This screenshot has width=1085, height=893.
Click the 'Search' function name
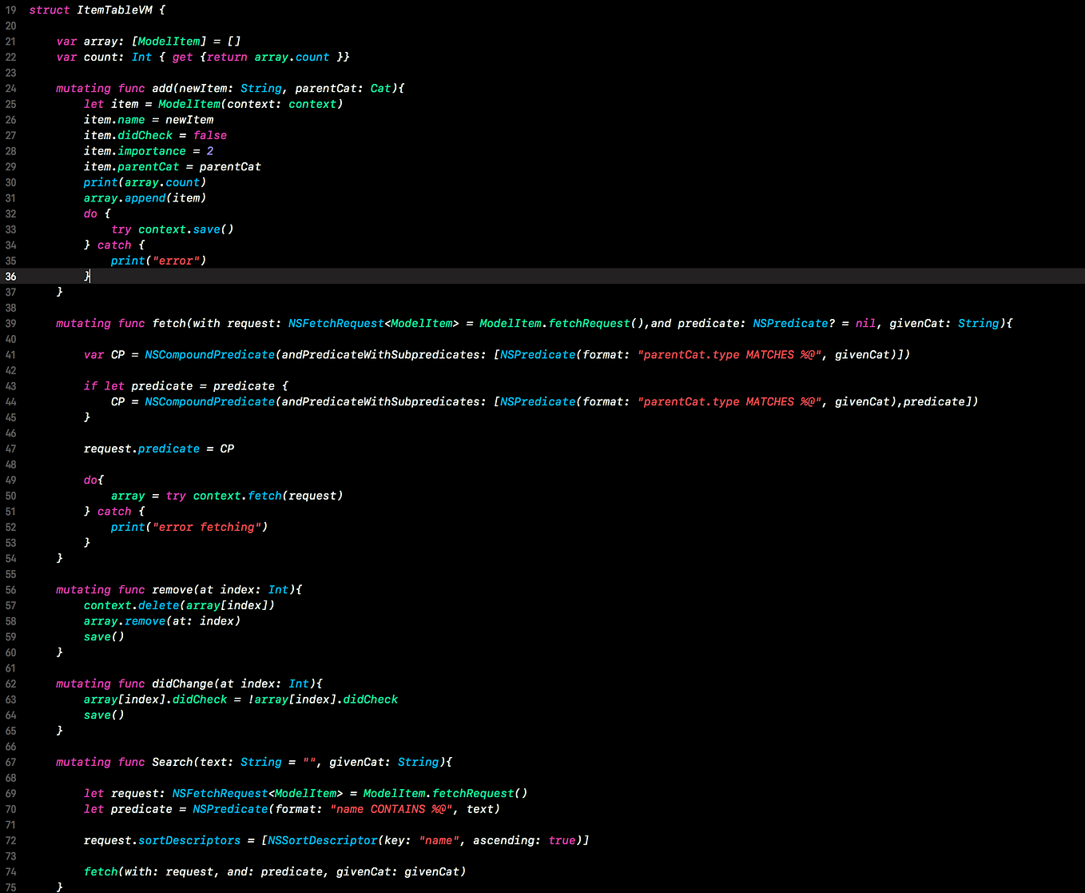tap(173, 763)
